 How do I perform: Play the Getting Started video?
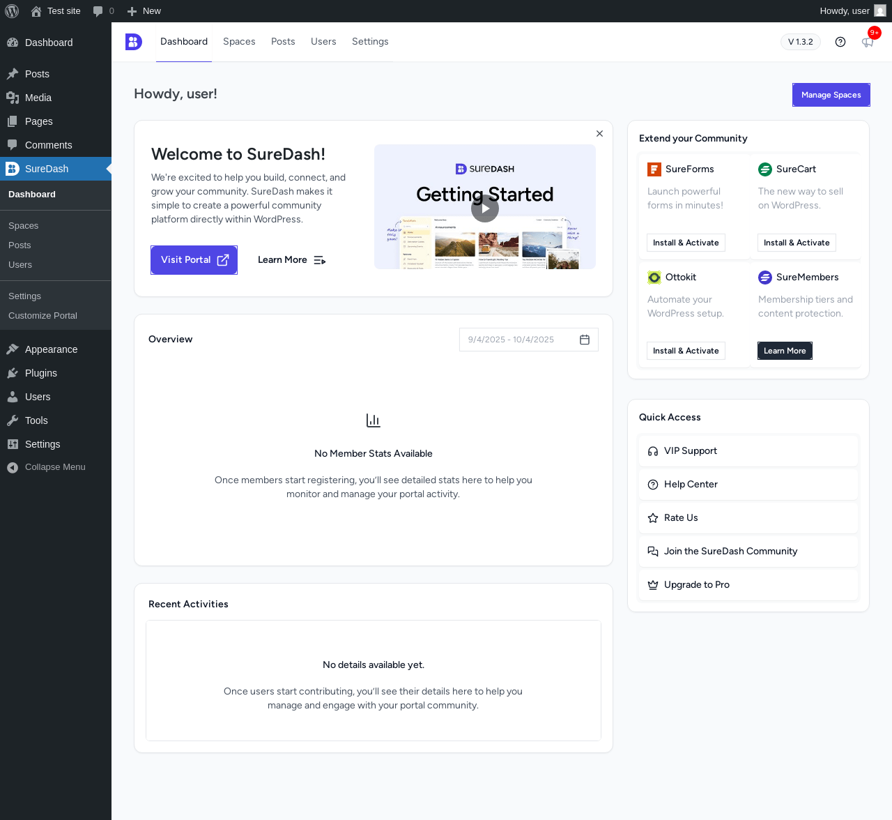click(x=485, y=208)
